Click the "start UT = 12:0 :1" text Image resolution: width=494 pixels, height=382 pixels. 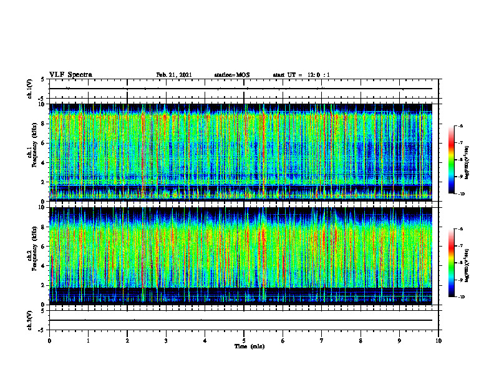(301, 75)
